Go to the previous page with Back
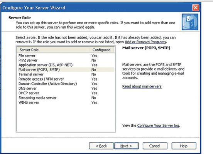Image resolution: width=213 pixels, height=161 pixels. [101, 146]
